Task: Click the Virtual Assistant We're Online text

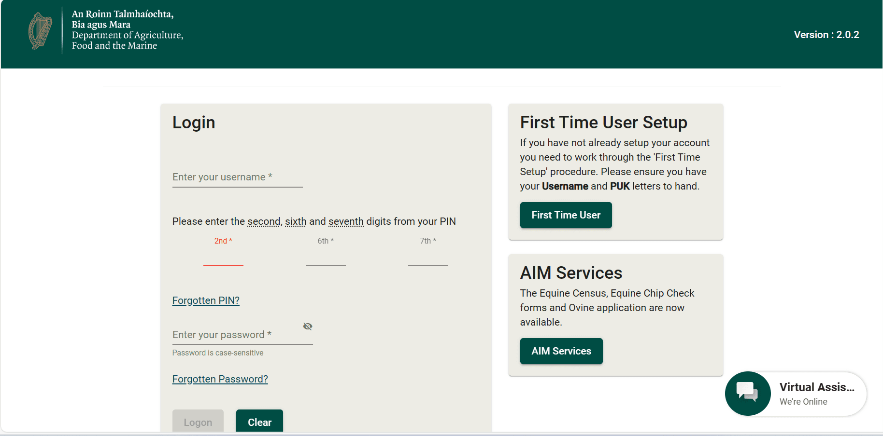Action: point(804,401)
